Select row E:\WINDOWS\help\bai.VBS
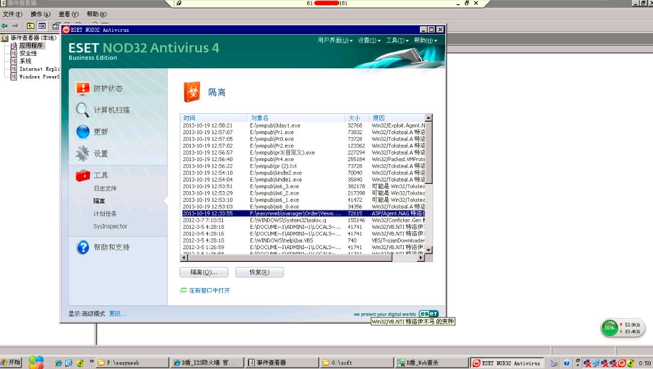 [303, 240]
